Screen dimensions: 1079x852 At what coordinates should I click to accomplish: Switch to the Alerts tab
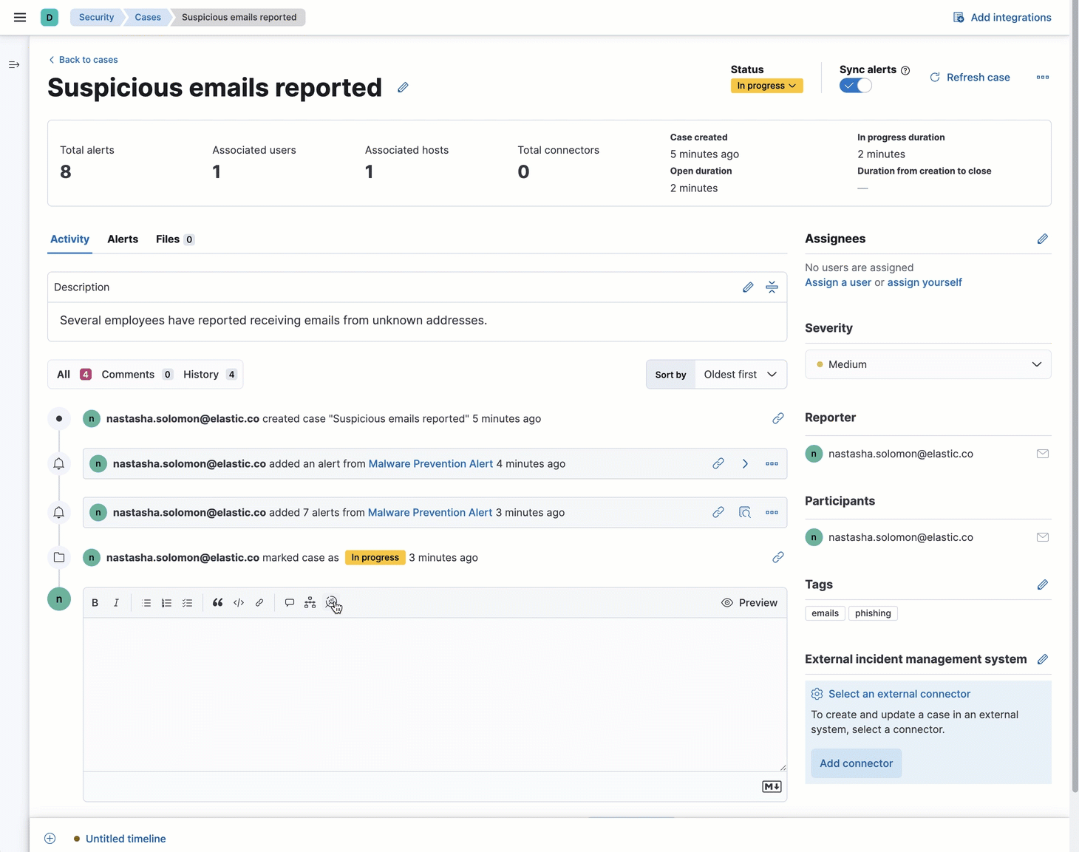[122, 239]
